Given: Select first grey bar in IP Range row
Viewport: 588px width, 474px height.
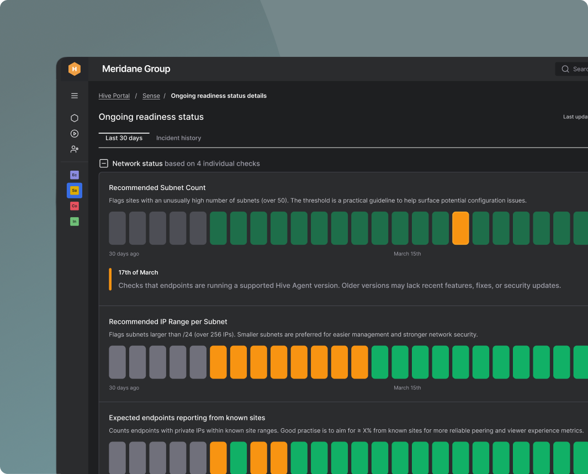Looking at the screenshot, I should [x=118, y=362].
